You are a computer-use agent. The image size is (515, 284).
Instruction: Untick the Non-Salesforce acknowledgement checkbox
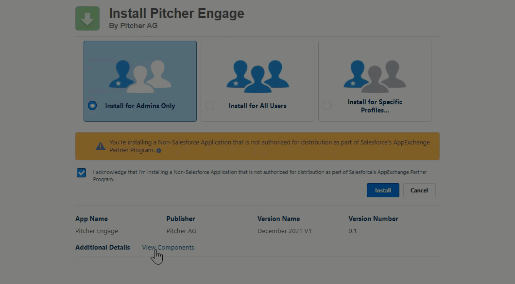(82, 173)
